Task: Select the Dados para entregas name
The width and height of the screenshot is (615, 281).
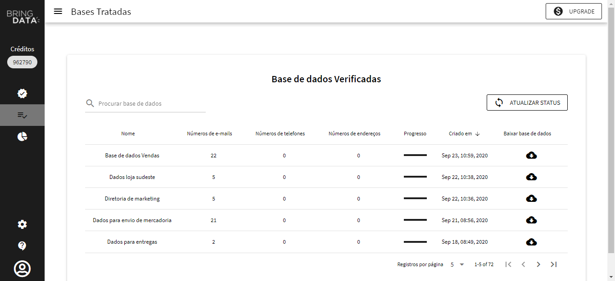Action: (x=132, y=242)
